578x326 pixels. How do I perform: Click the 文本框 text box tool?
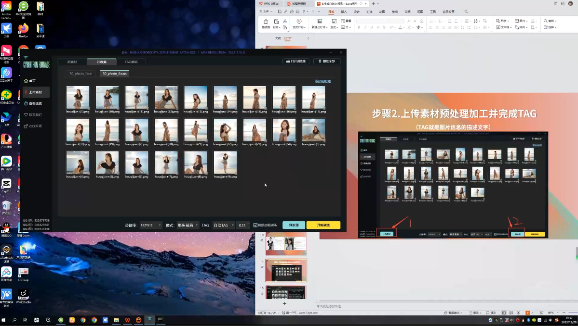coord(503,27)
